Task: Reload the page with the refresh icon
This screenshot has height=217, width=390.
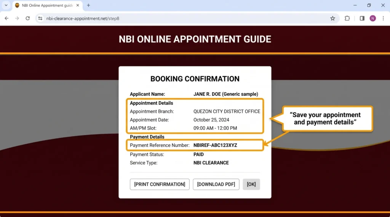Action: (27, 18)
